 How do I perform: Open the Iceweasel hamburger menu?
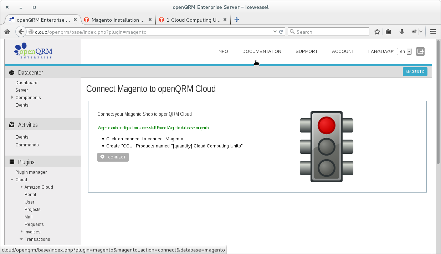point(433,32)
